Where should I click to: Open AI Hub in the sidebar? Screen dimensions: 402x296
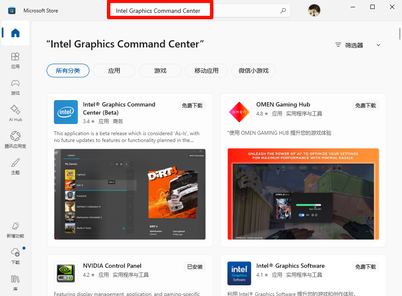click(15, 113)
